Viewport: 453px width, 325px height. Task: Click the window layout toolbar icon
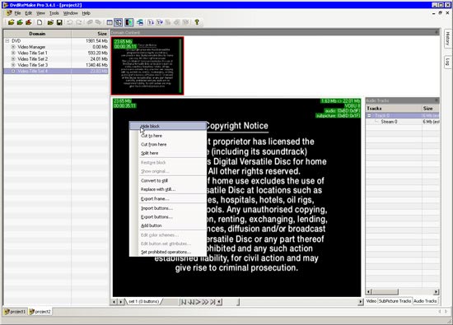(110, 22)
